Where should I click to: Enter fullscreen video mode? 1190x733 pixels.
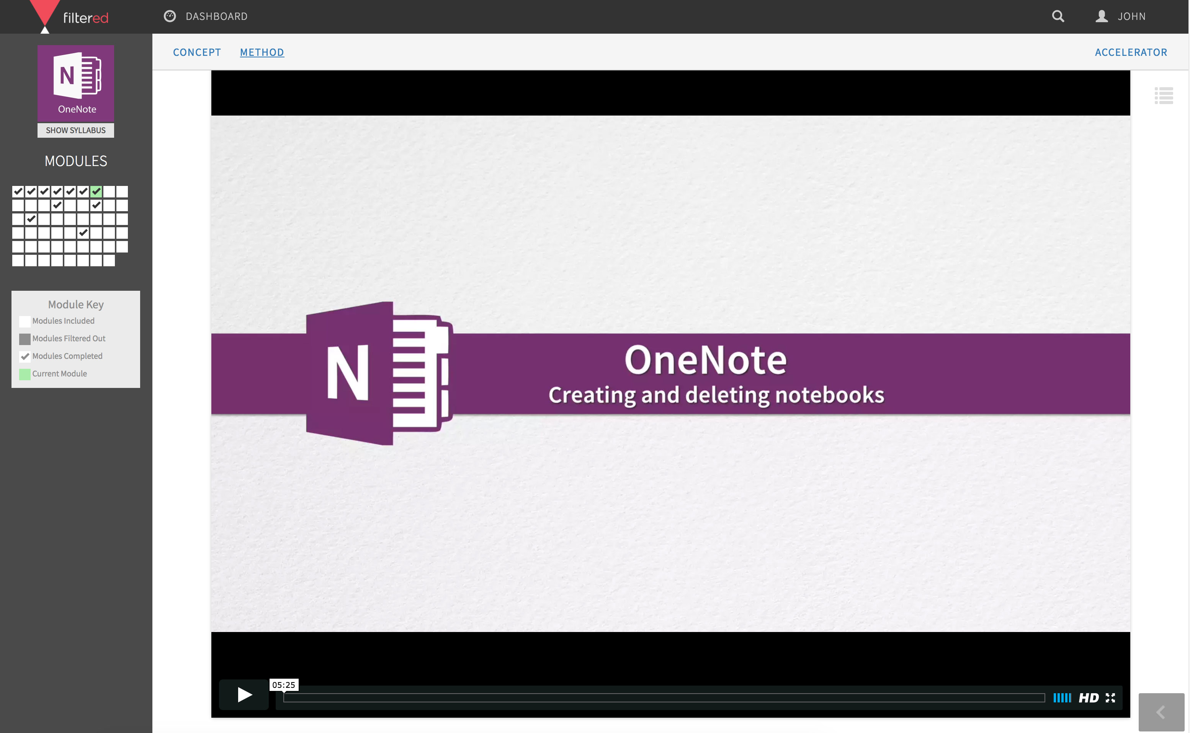tap(1111, 697)
